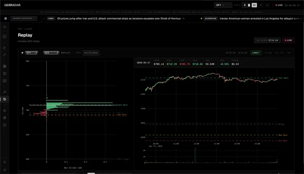Viewport: 304px width, 174px height.
Task: Select the active Replay history icon
Action: coord(5,99)
